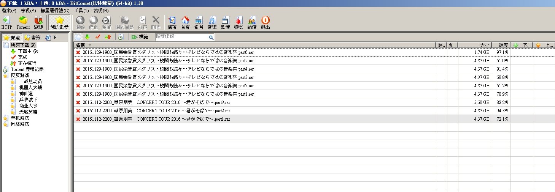This screenshot has width=555, height=192.
Task: Select the 音楽祭 part5.rar row
Action: [314, 61]
